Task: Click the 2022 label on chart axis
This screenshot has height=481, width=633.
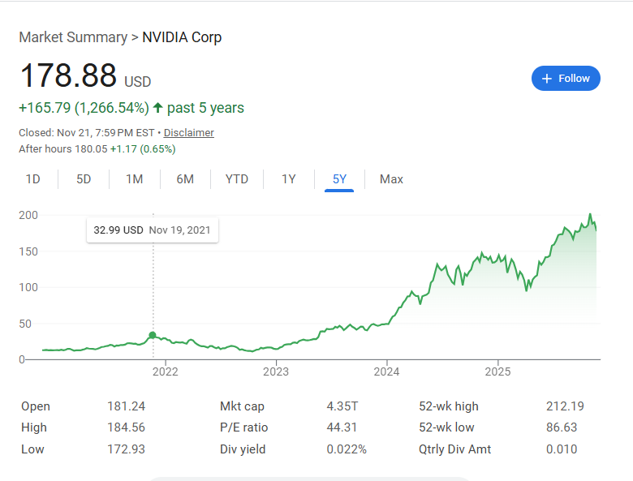Action: 166,371
